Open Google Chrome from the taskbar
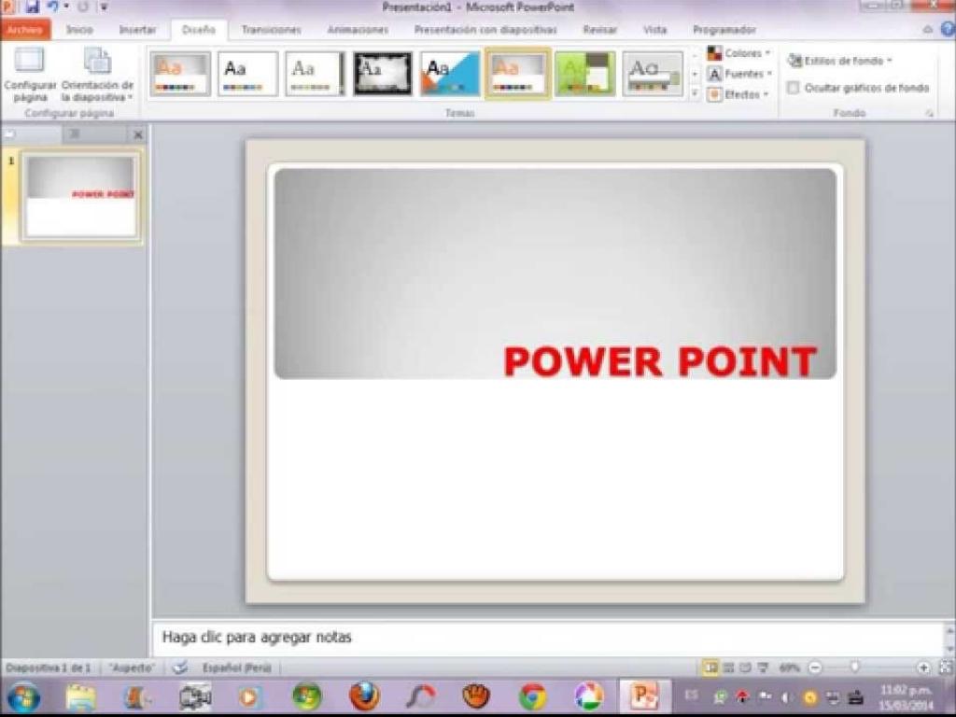The height and width of the screenshot is (717, 956). pos(532,696)
